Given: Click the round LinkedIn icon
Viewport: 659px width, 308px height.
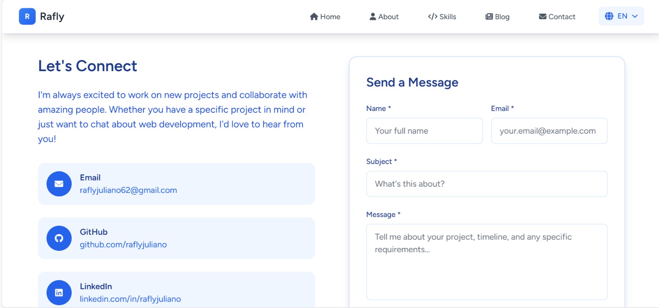Looking at the screenshot, I should click(59, 292).
